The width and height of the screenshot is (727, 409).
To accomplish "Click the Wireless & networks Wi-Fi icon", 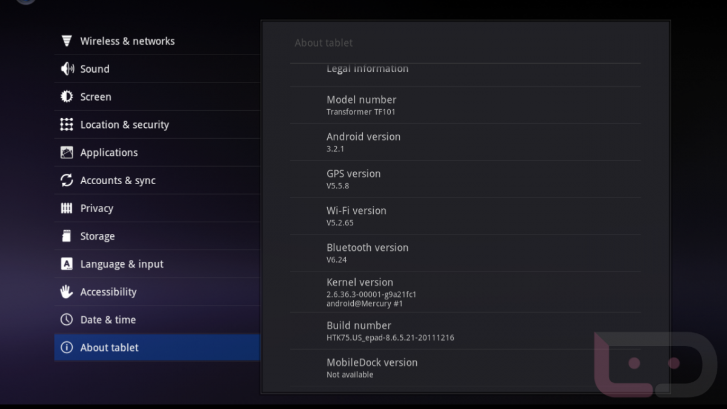I will 67,41.
